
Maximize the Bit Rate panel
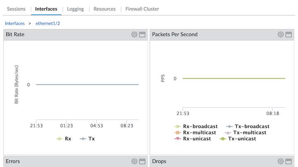coord(142,35)
